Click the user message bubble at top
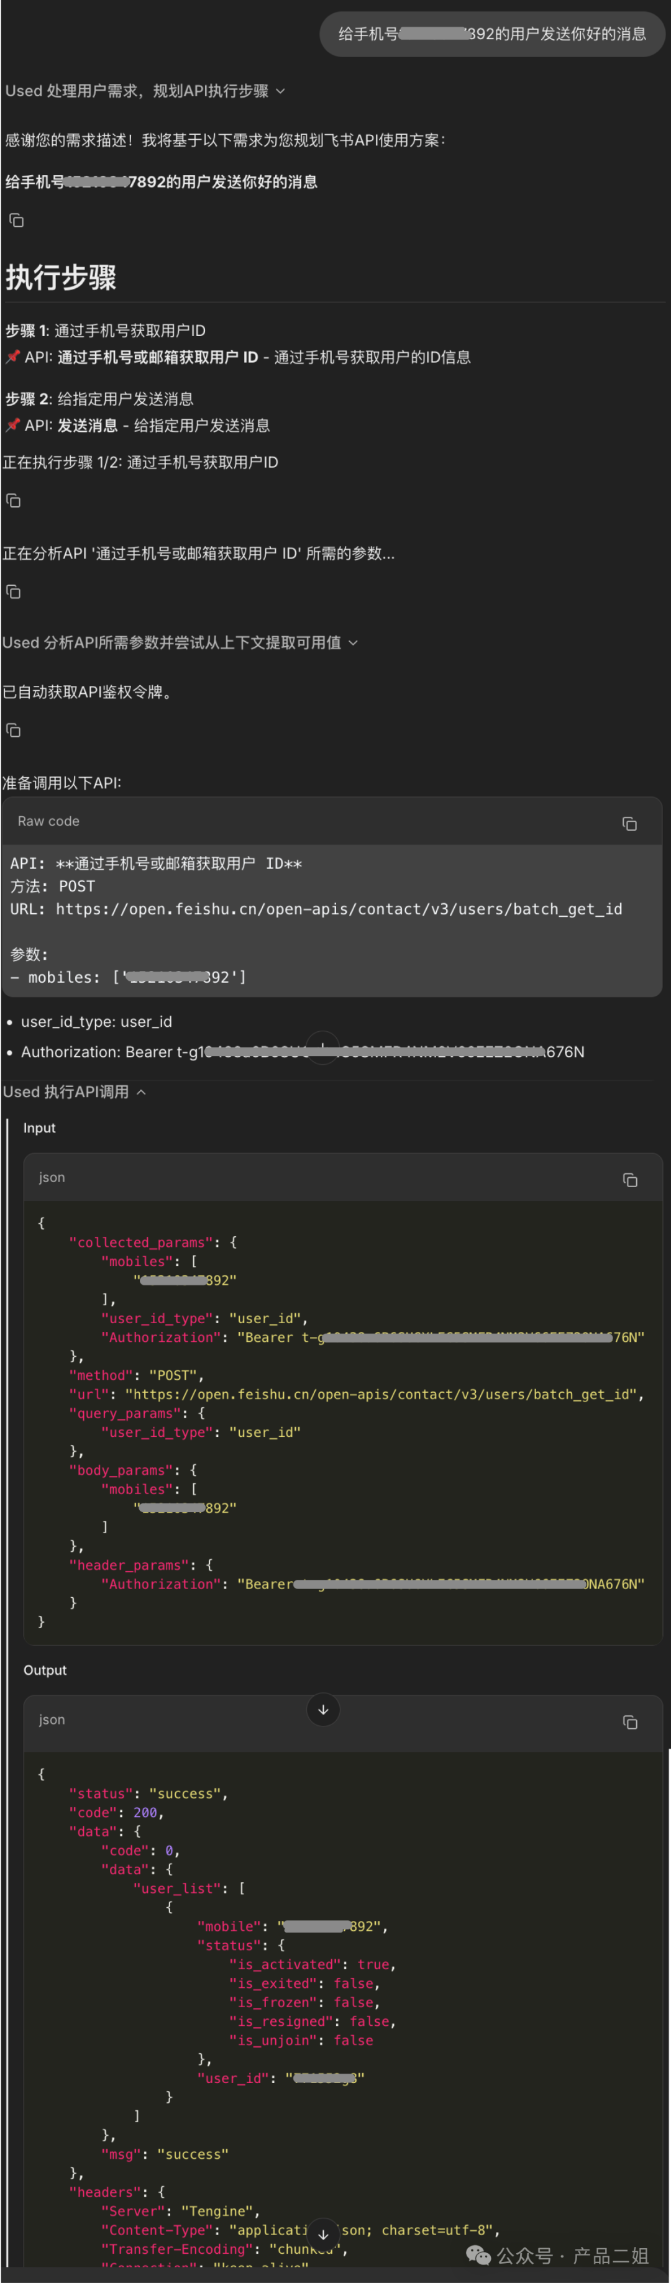 (492, 35)
